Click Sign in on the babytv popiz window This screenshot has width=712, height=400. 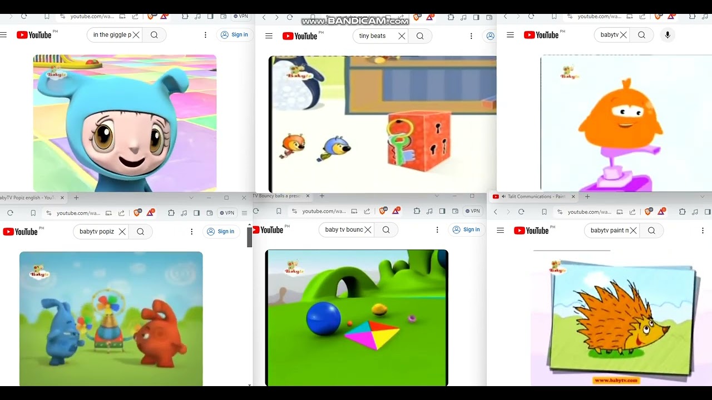tap(220, 232)
